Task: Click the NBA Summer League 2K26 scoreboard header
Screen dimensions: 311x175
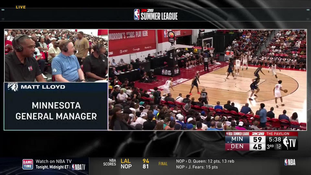Action: tap(245, 134)
